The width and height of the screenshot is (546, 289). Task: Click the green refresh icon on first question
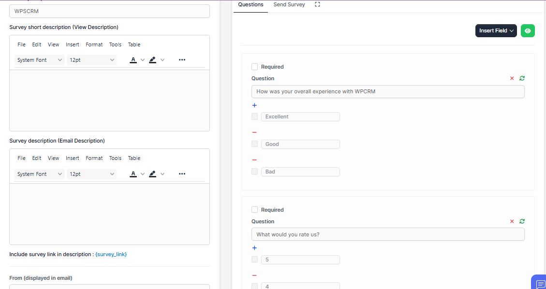point(522,78)
